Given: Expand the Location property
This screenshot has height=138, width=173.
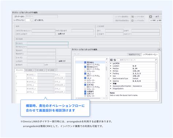Looking at the screenshot, I should click(111, 66).
